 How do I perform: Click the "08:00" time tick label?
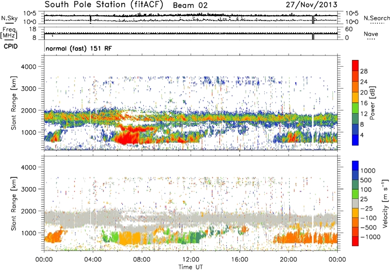141,260
